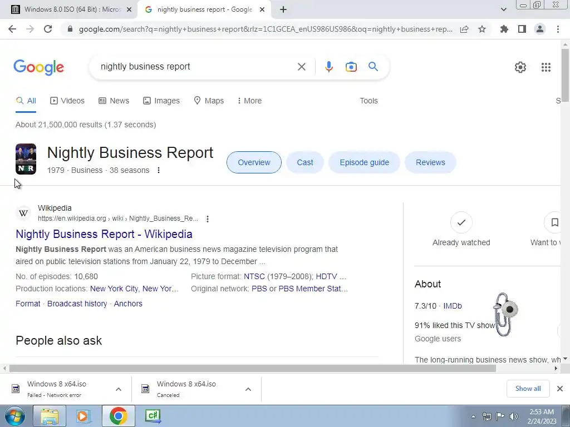Open Google apps grid
The image size is (570, 427).
click(546, 67)
